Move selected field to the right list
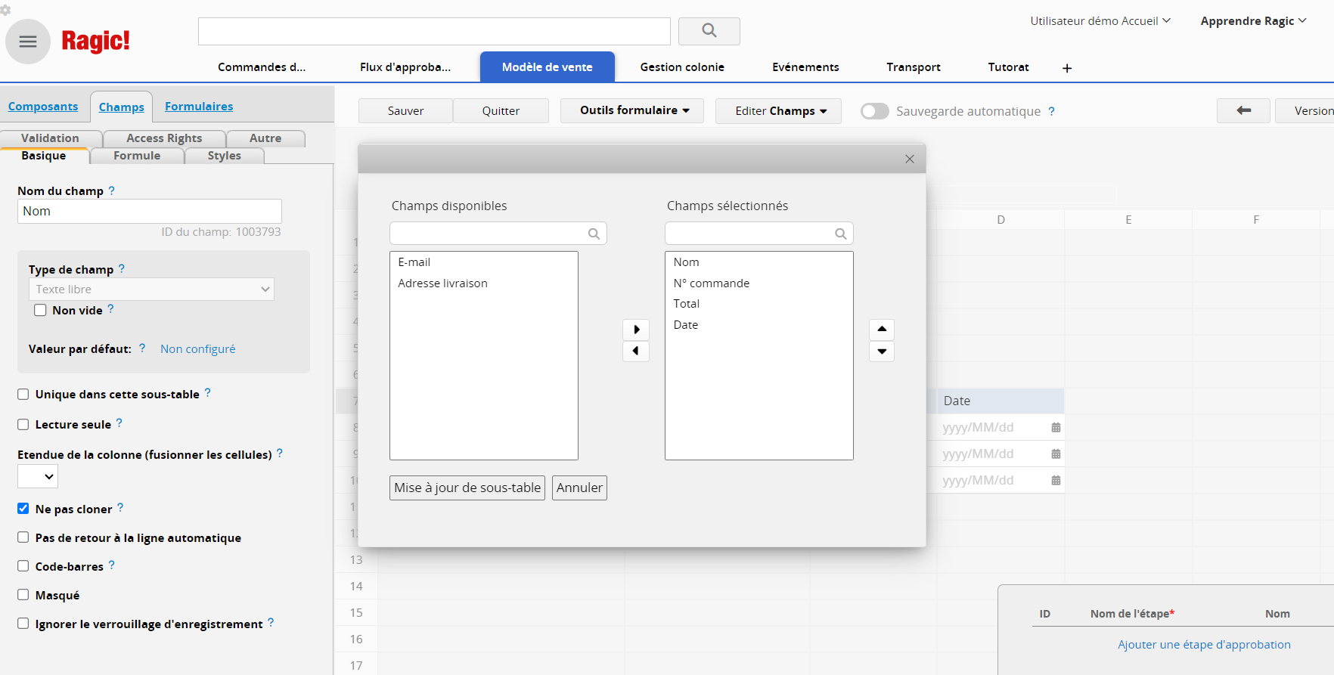This screenshot has width=1334, height=675. click(636, 330)
